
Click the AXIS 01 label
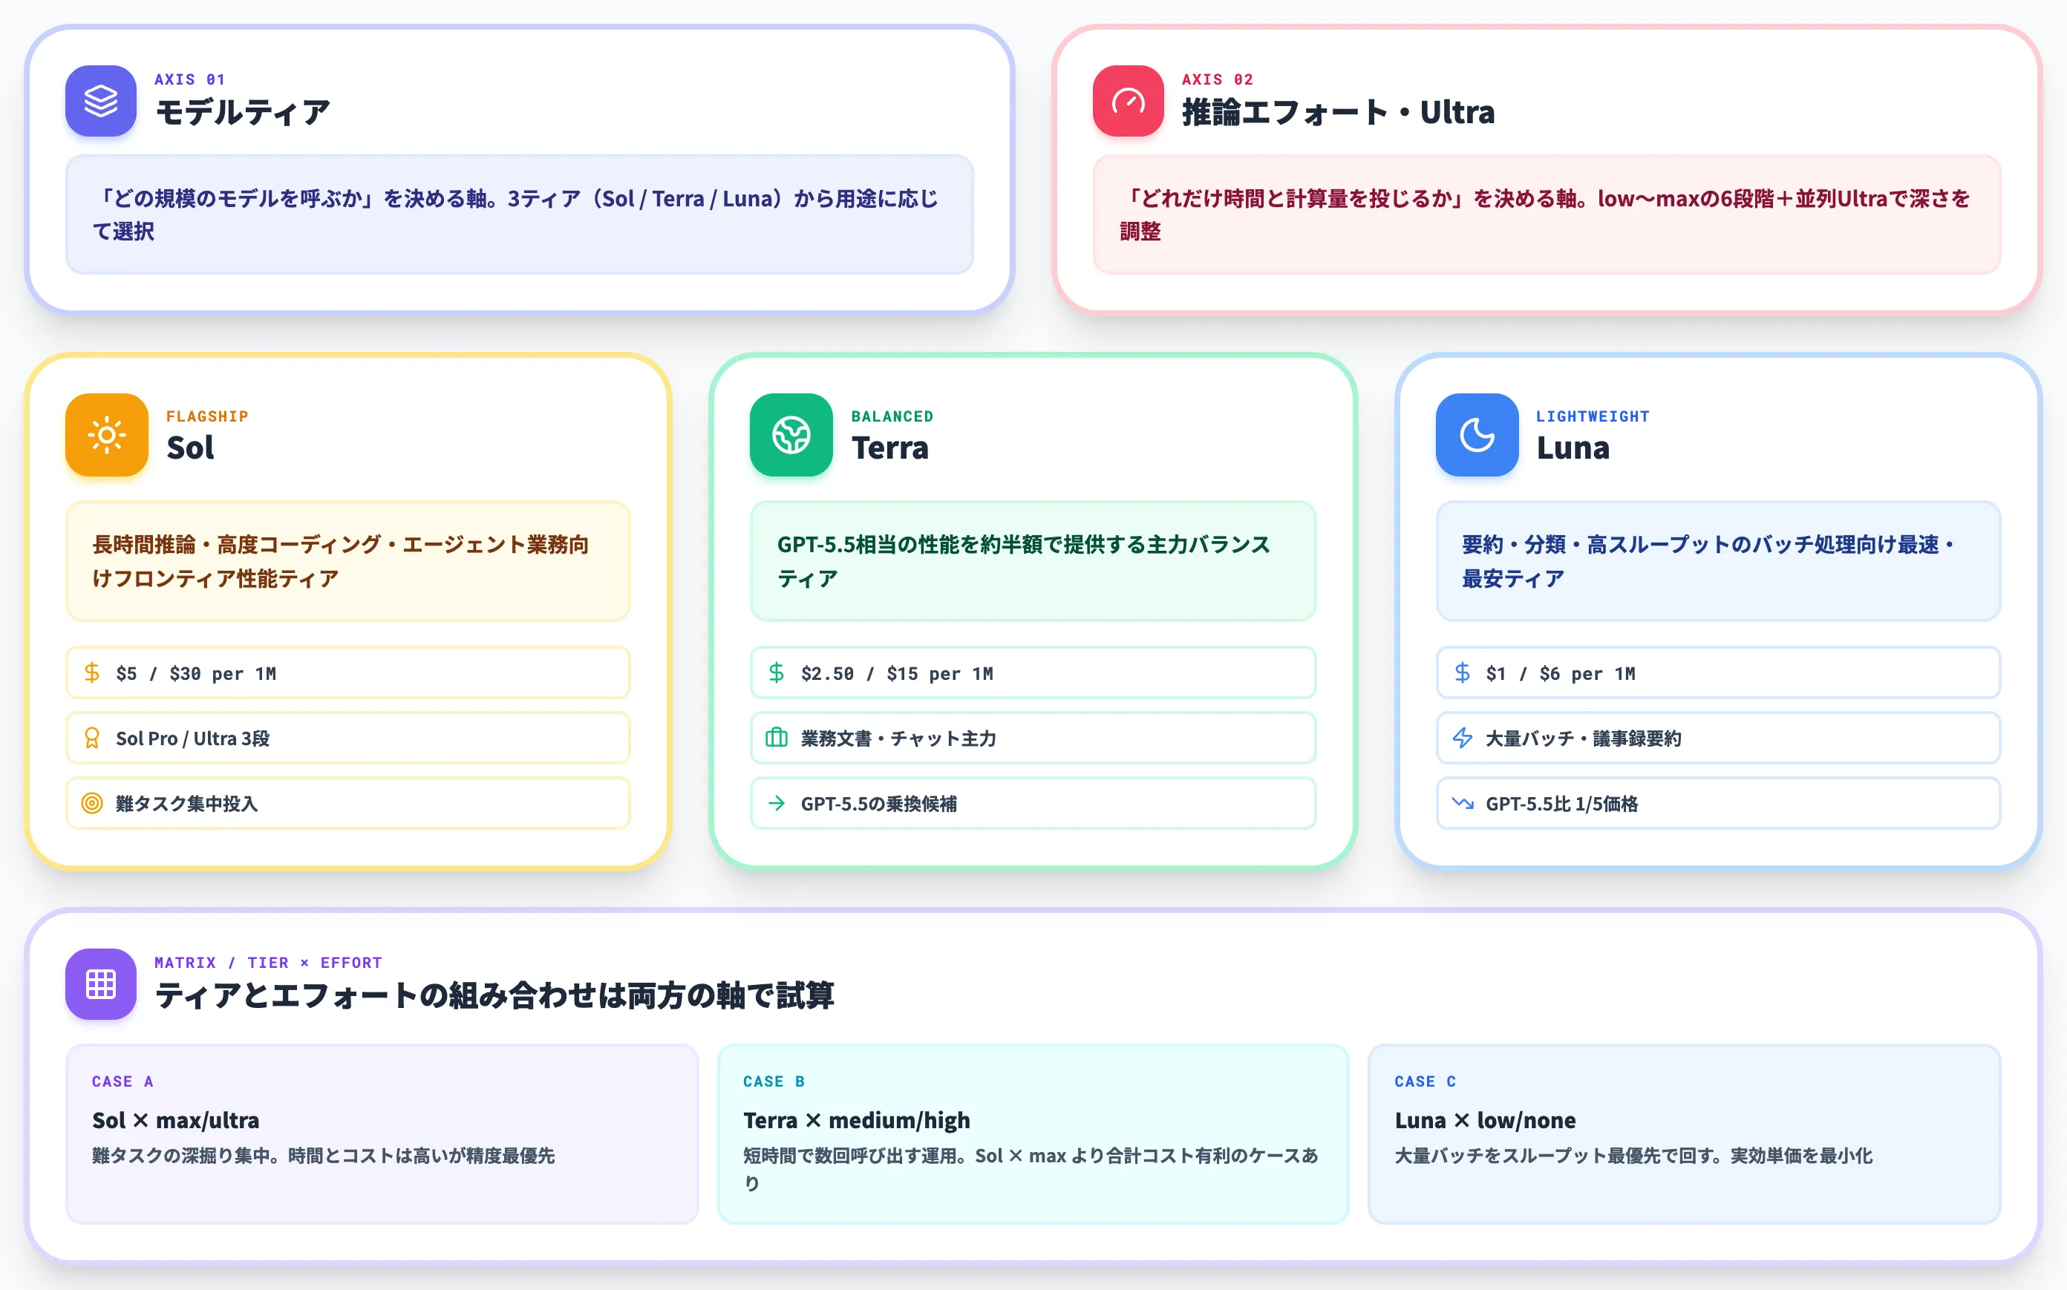(x=189, y=79)
